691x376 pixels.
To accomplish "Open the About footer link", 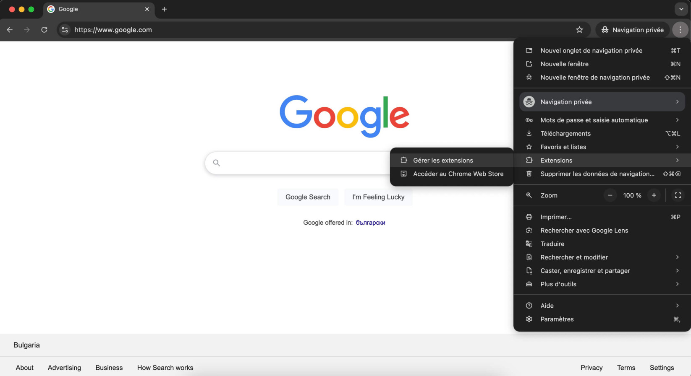I will point(25,368).
